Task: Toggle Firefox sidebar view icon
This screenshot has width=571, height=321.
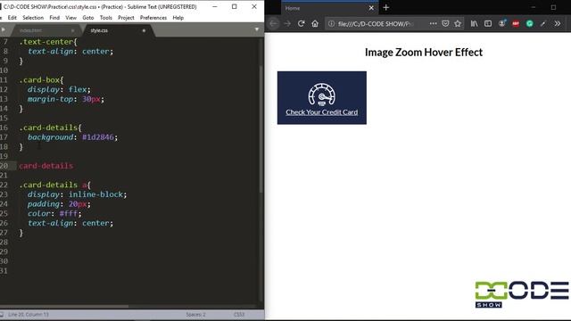Action: pyautogui.click(x=488, y=24)
